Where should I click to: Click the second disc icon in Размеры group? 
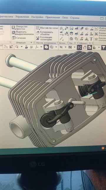[76, 34]
